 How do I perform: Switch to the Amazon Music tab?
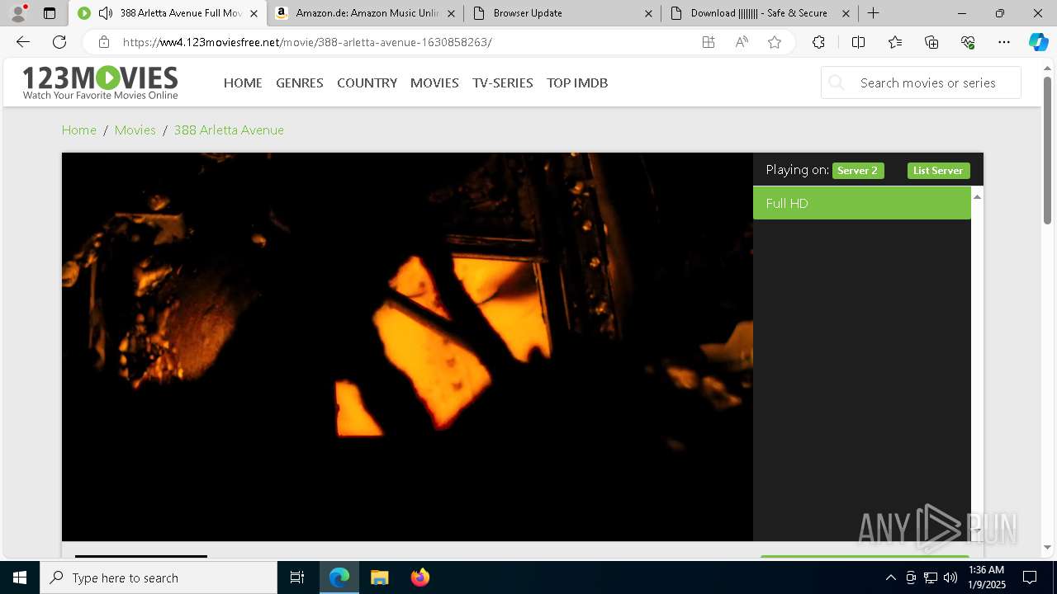coord(367,13)
